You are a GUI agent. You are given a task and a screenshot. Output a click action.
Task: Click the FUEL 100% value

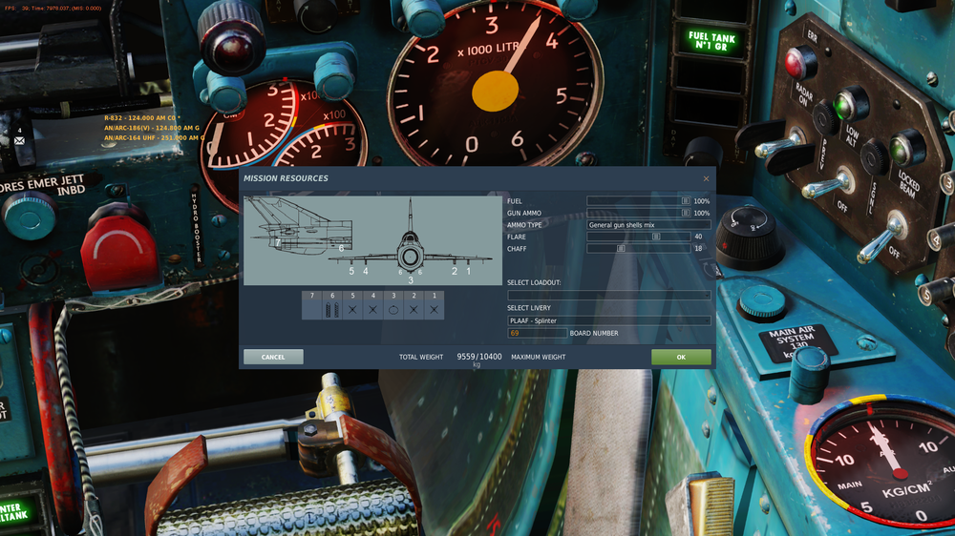pos(702,201)
